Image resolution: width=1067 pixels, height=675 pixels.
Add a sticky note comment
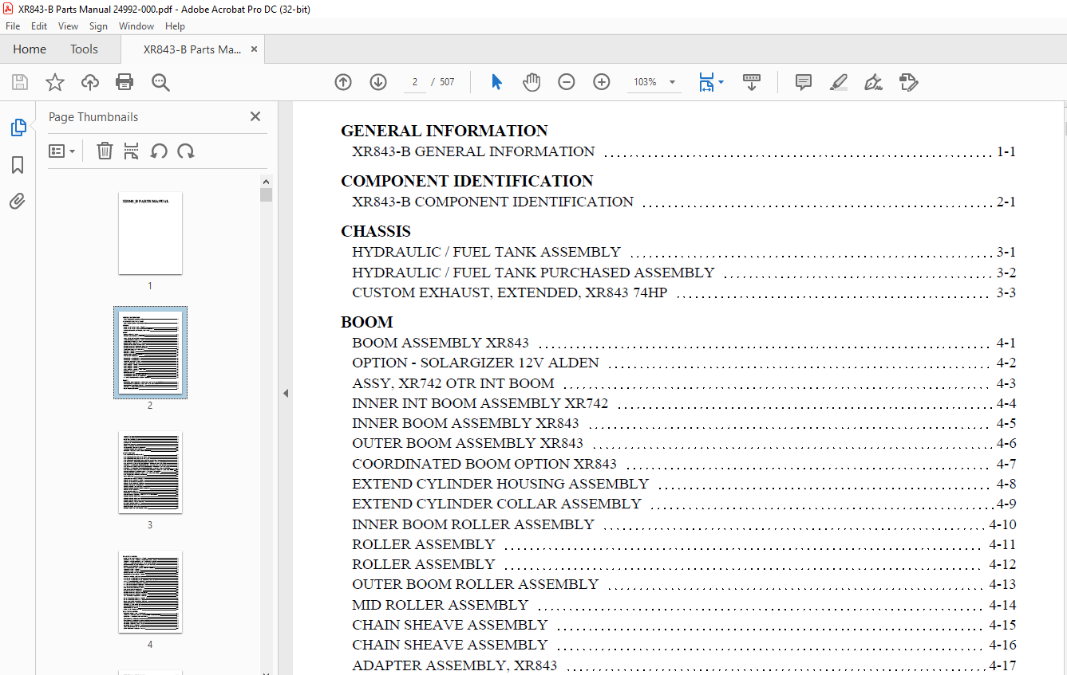coord(804,82)
